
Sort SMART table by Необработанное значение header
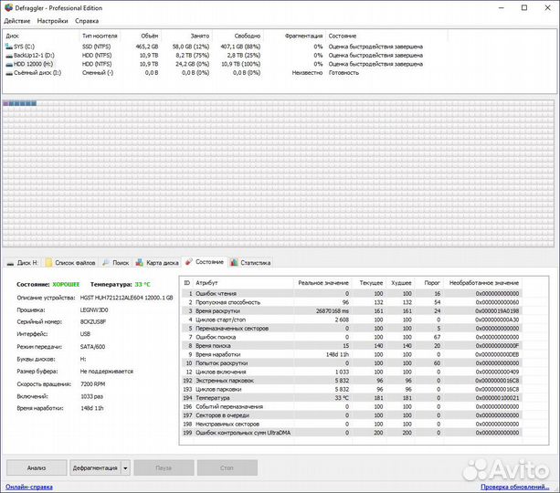coord(483,283)
